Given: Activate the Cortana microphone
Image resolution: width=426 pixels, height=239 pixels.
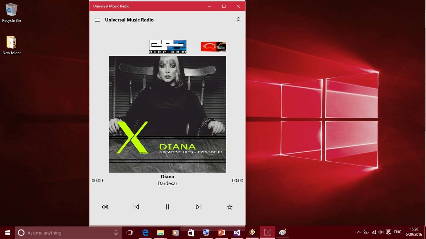Looking at the screenshot, I should point(116,233).
